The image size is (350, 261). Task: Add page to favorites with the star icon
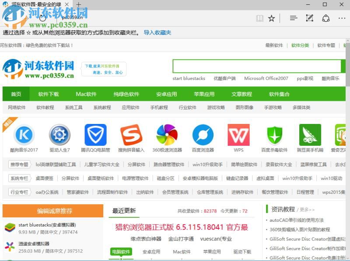[272, 18]
